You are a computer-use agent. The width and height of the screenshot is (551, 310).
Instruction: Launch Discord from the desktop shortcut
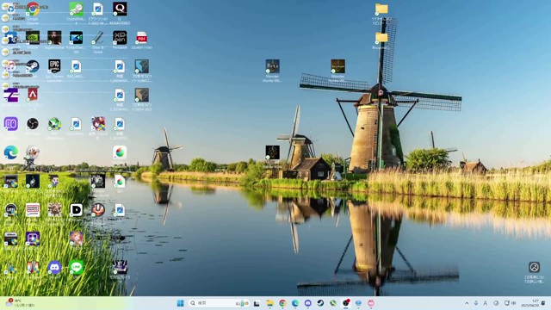pos(54,268)
